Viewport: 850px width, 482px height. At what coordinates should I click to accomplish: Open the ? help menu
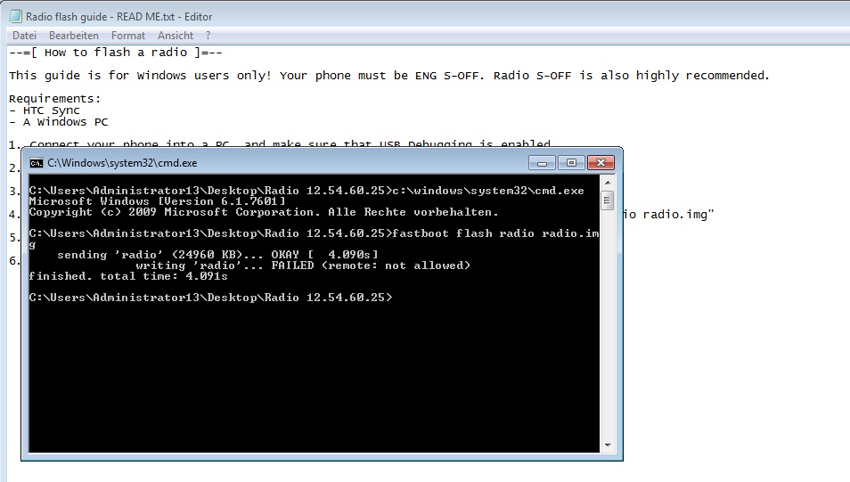(208, 36)
